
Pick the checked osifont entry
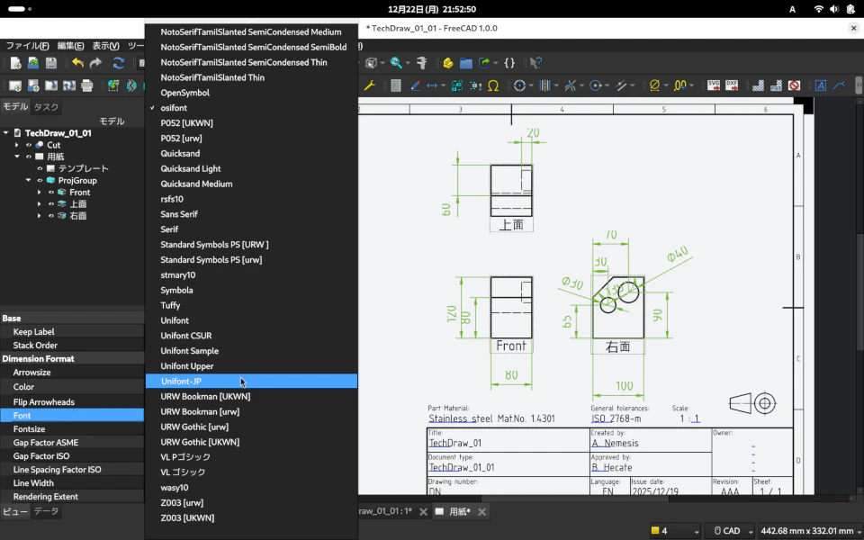pyautogui.click(x=251, y=108)
